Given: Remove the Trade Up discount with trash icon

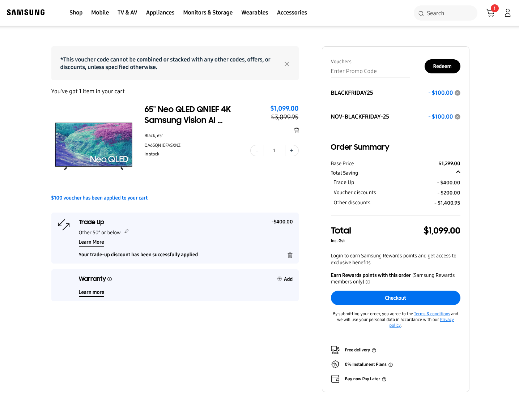Looking at the screenshot, I should 290,255.
